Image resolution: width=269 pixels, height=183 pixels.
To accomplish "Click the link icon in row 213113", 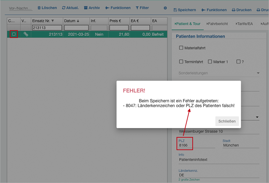I will coord(26,34).
